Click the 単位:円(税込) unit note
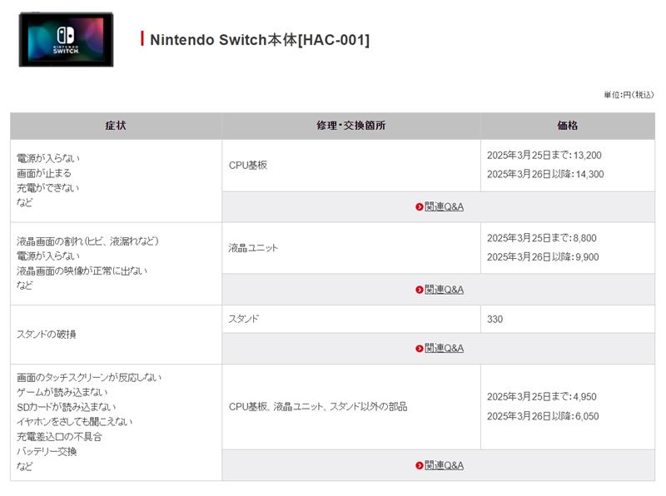The width and height of the screenshot is (666, 496). point(629,95)
